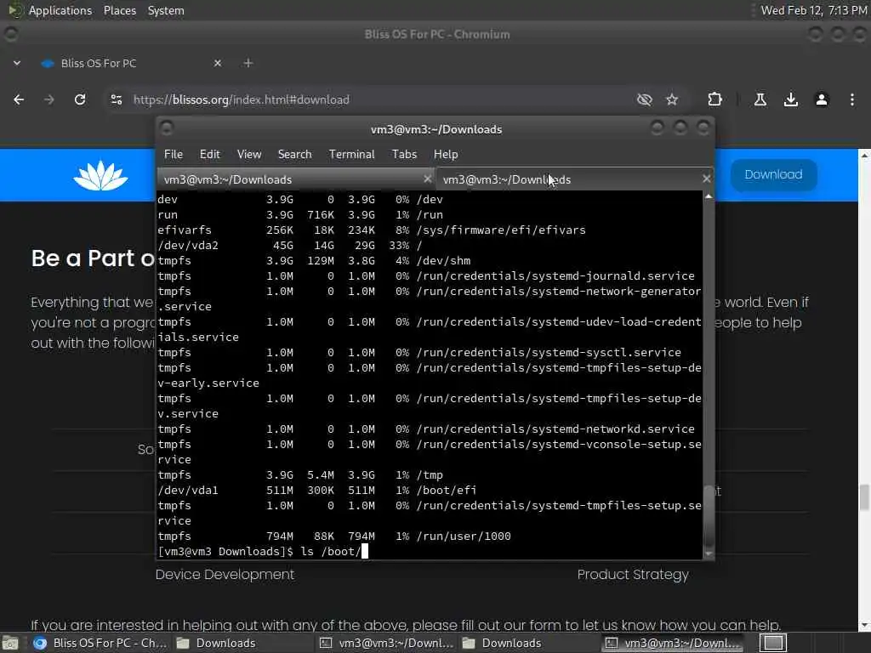The image size is (871, 653).
Task: Click the blue Download button on the page
Action: pyautogui.click(x=773, y=174)
